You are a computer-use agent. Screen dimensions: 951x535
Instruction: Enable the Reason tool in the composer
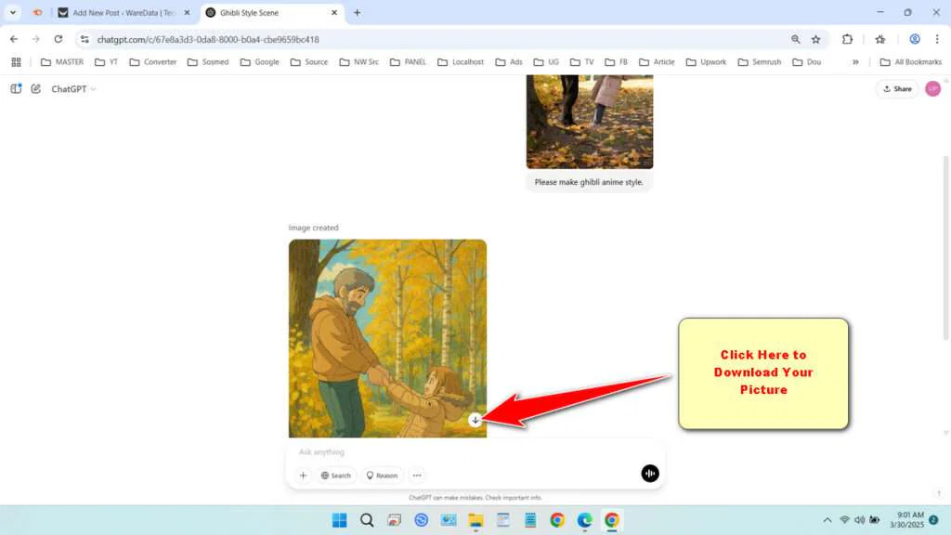pyautogui.click(x=382, y=475)
